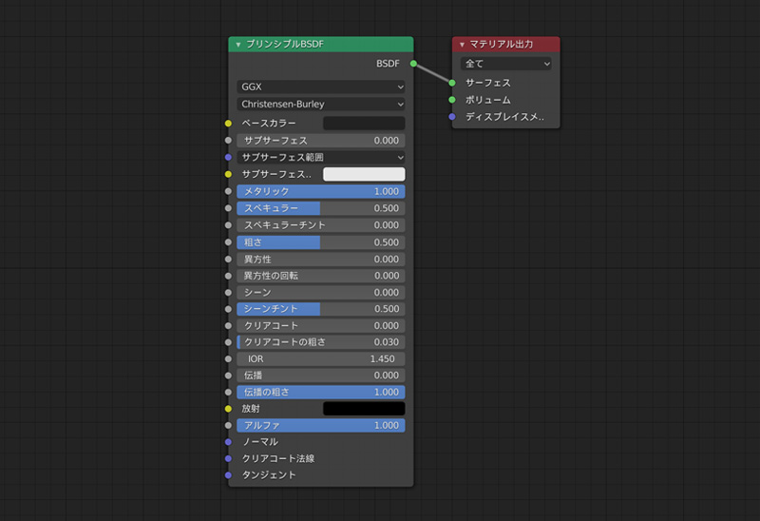The width and height of the screenshot is (760, 521).
Task: Click the ノーマル vector socket
Action: coord(228,442)
